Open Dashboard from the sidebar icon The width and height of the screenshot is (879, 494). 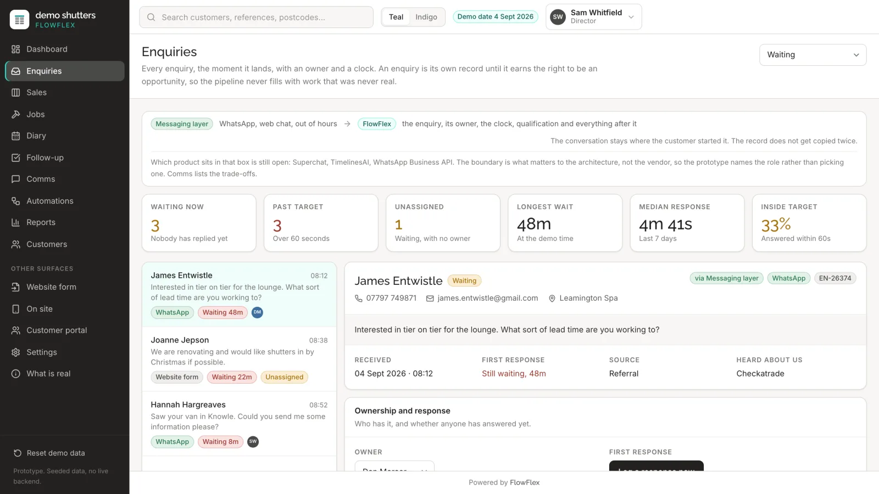coord(16,49)
